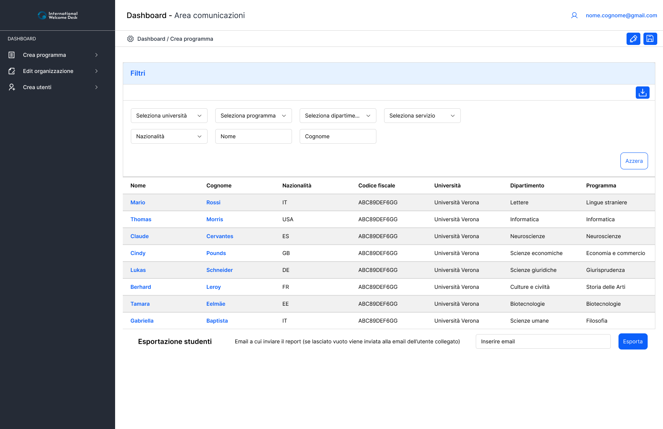
Task: Expand Crea programma sidebar chevron
Action: (96, 55)
